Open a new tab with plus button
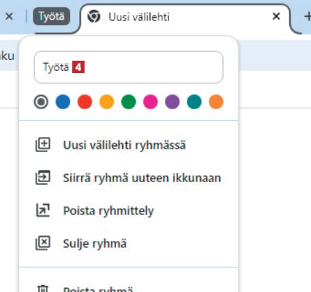This screenshot has height=292, width=311. tap(308, 16)
